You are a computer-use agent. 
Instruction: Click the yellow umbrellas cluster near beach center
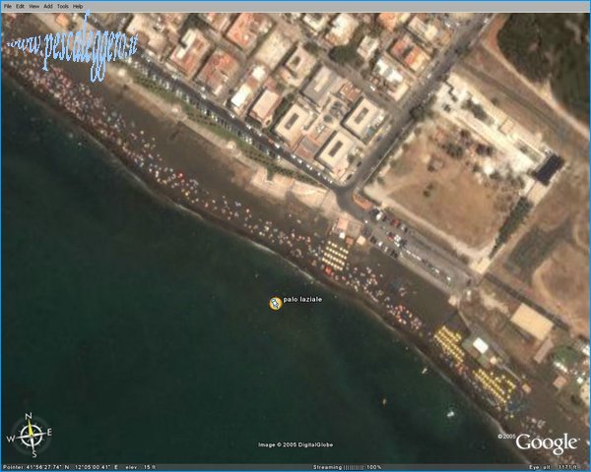(334, 258)
